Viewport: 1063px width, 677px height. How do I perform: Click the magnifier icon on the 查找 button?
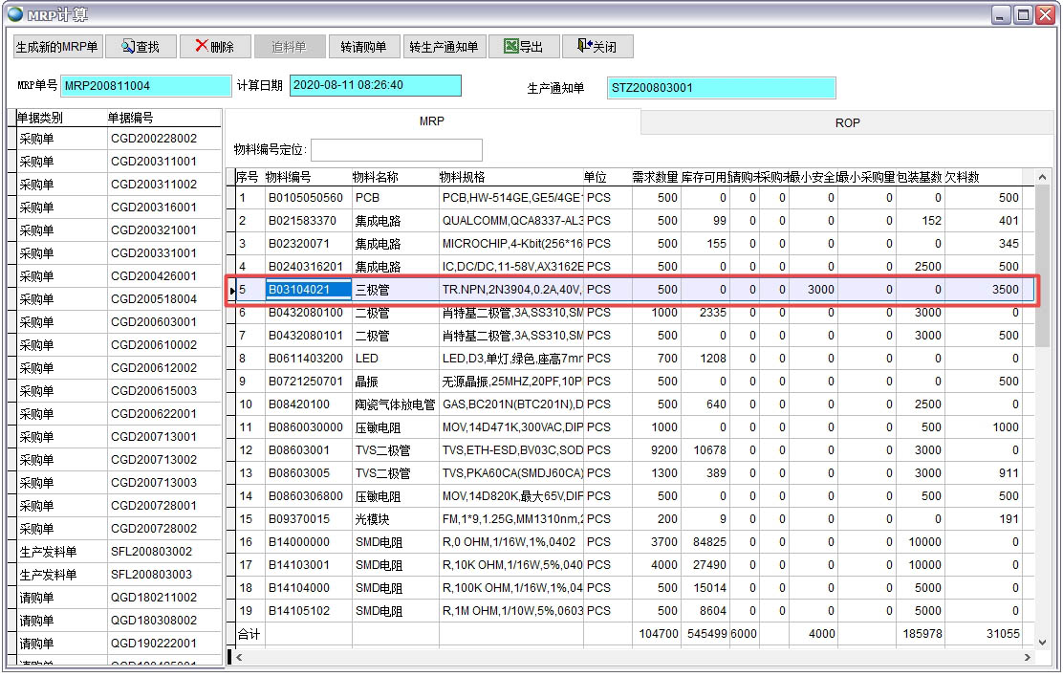[x=130, y=46]
